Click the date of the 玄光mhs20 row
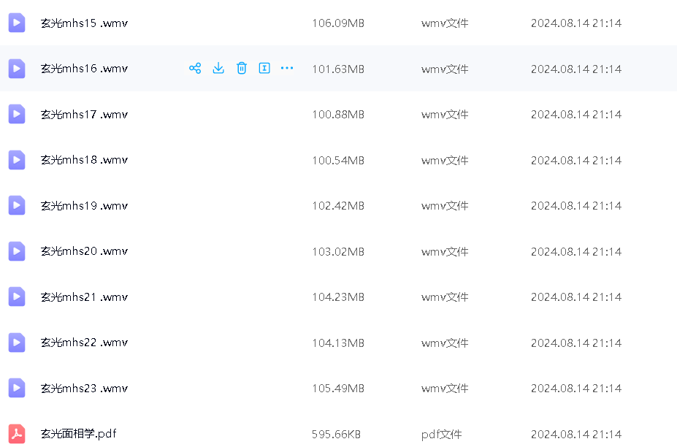The width and height of the screenshot is (677, 447). 575,251
